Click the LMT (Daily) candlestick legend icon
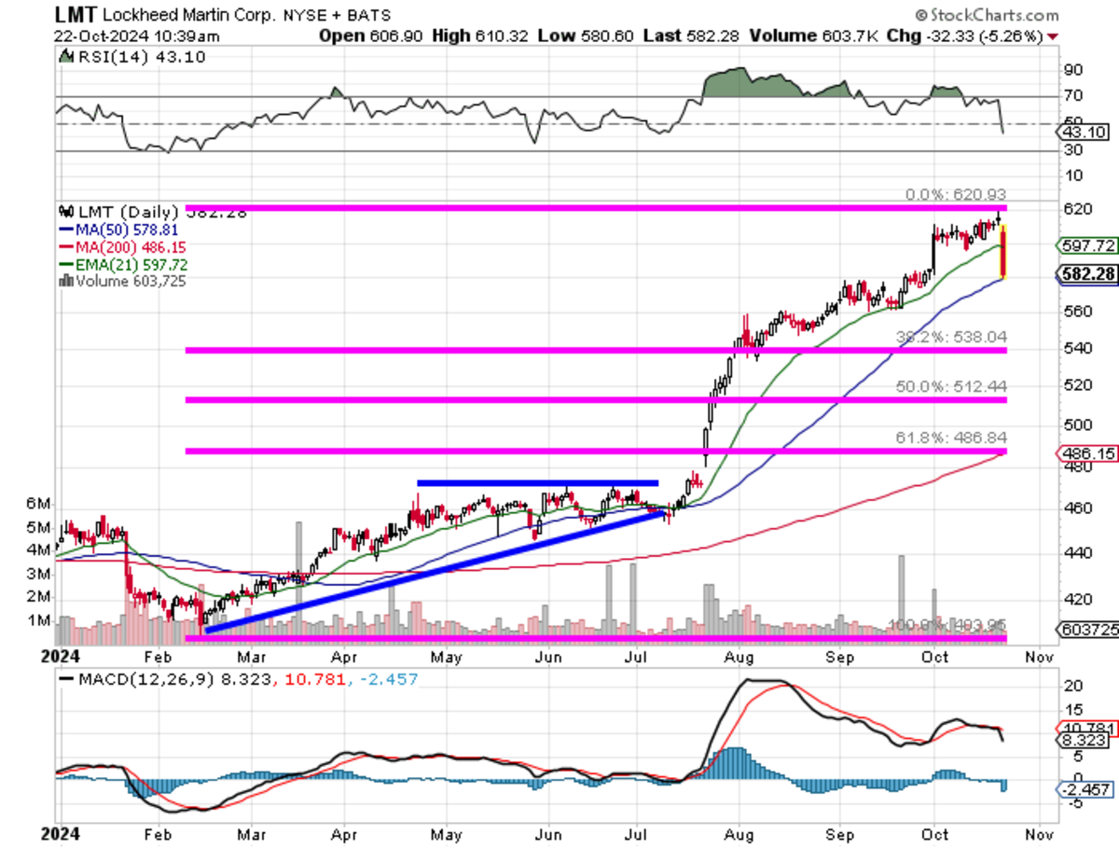Screen dimensions: 1119x848 coord(64,212)
